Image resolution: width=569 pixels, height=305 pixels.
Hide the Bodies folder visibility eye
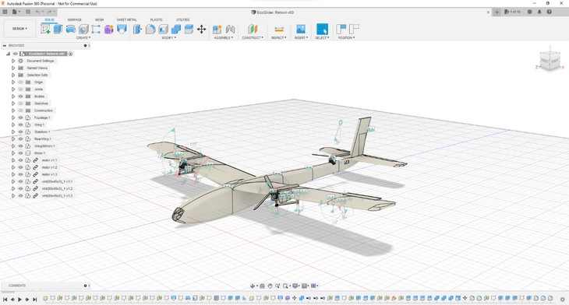pos(21,96)
